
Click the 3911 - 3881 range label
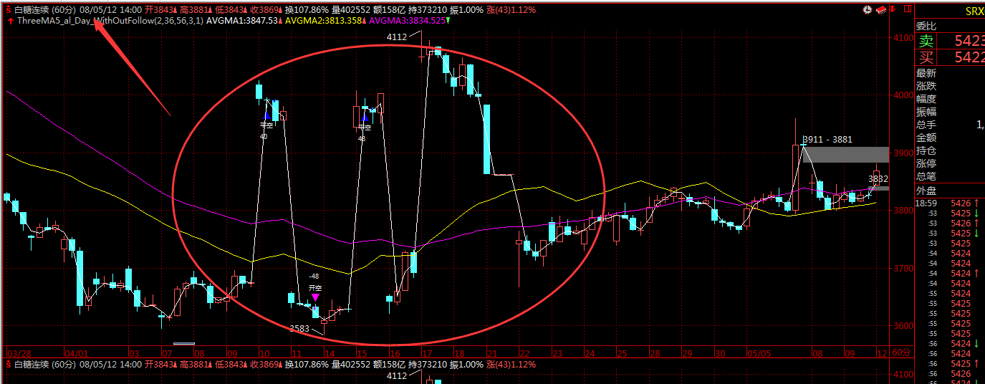click(827, 139)
